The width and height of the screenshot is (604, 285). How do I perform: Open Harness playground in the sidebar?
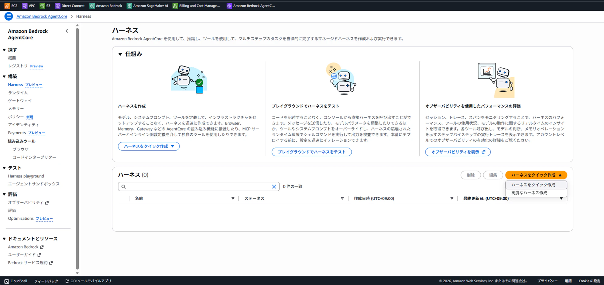point(26,176)
